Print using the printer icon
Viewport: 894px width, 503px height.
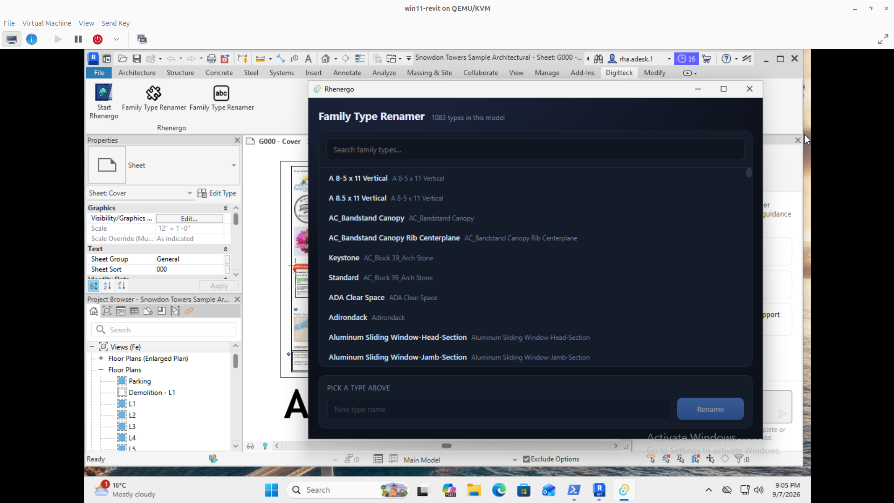click(x=212, y=59)
